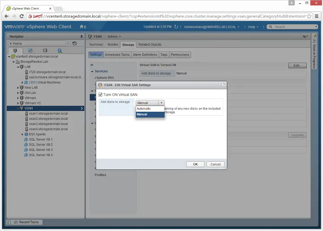Choose Manual from the dropdown list
This screenshot has height=231, width=323.
150,114
